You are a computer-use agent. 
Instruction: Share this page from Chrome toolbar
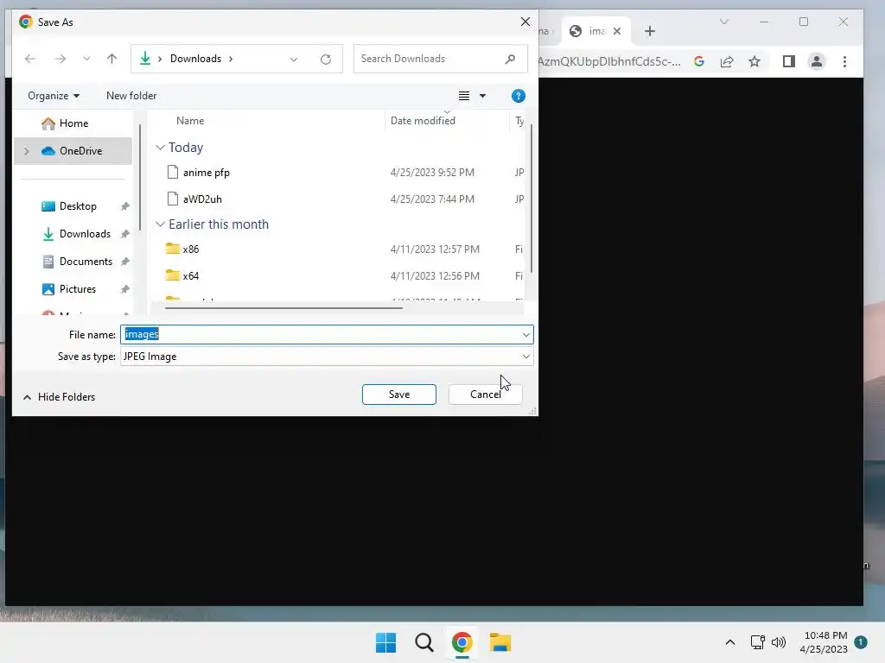pos(727,61)
